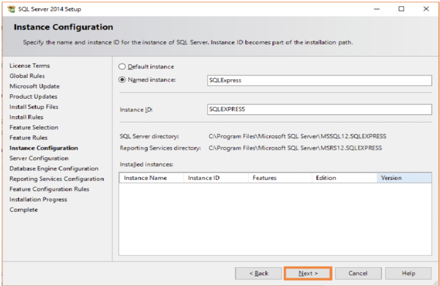
Task: Click the 'SQL Server directory:' label
Action: point(150,136)
